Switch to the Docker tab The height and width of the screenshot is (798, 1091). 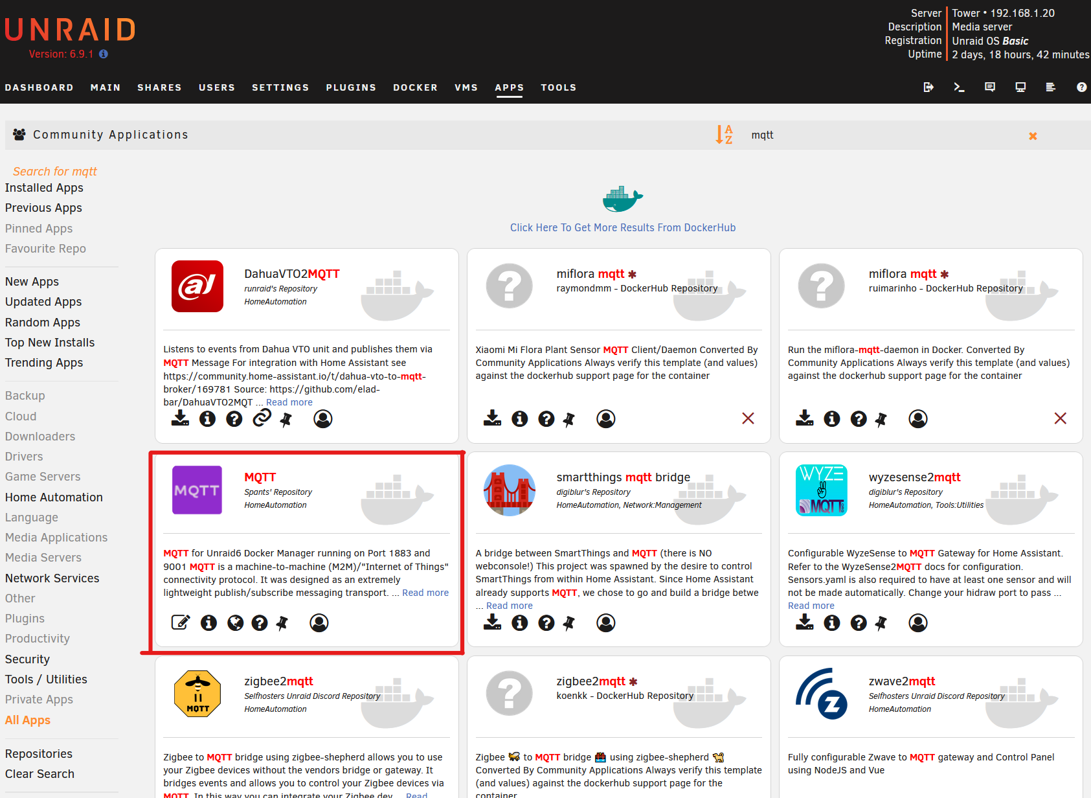coord(416,87)
